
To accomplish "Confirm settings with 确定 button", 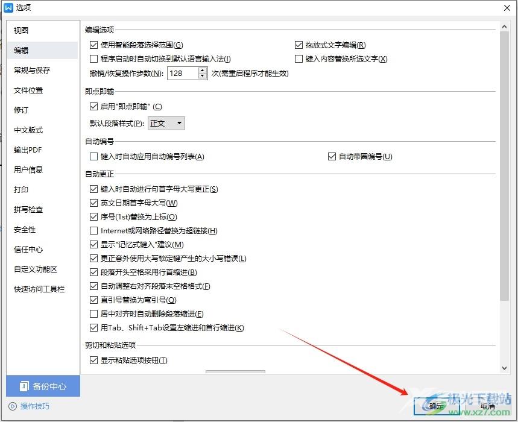I will tap(437, 406).
